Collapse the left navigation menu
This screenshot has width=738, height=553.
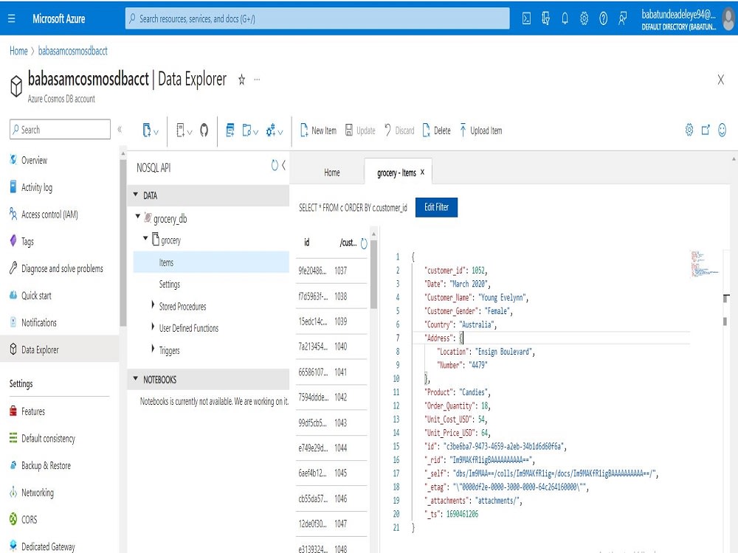click(x=120, y=129)
